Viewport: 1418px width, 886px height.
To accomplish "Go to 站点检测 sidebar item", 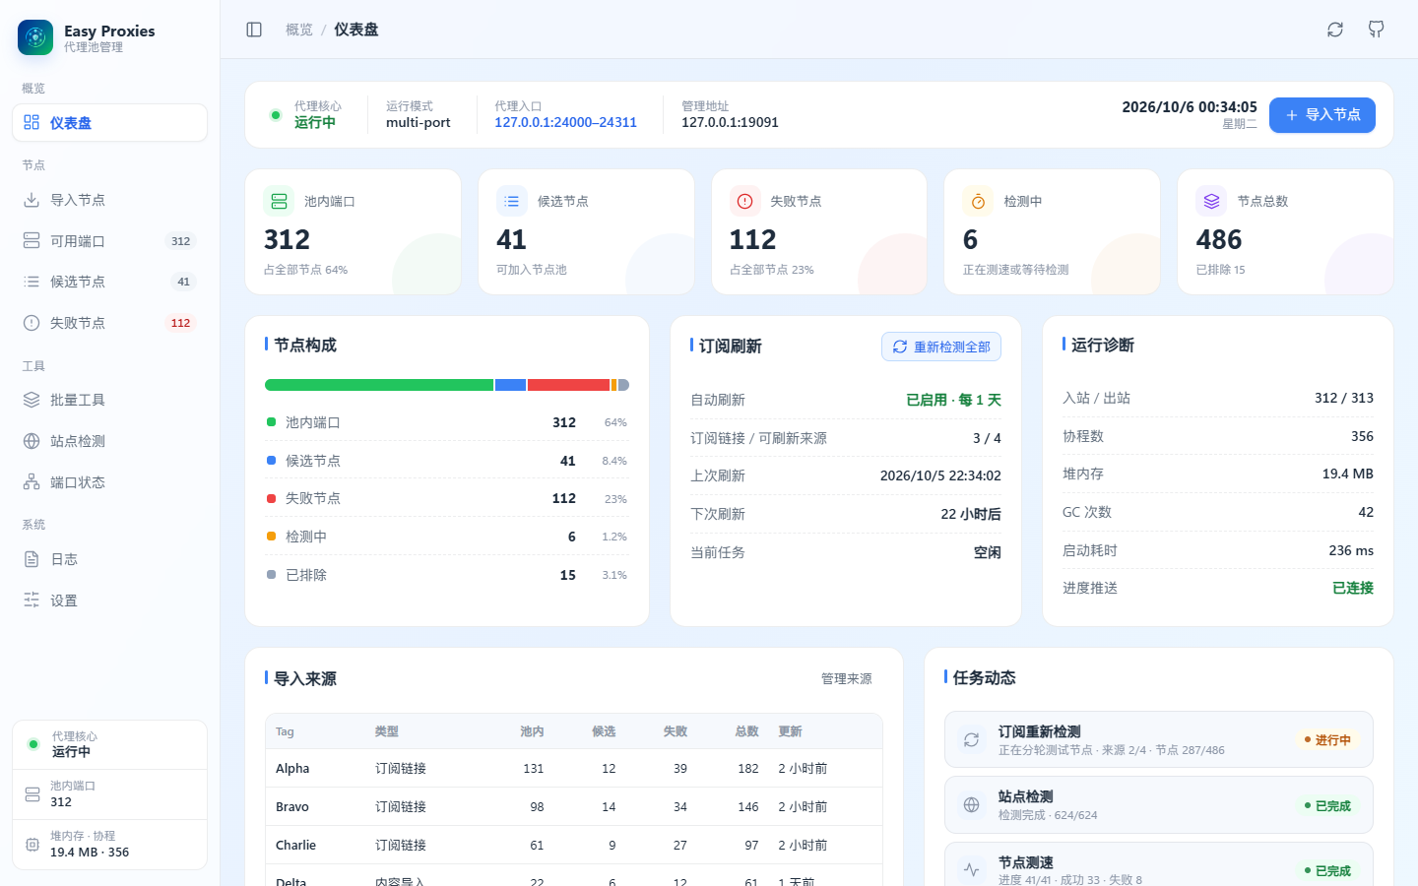I will pos(109,441).
